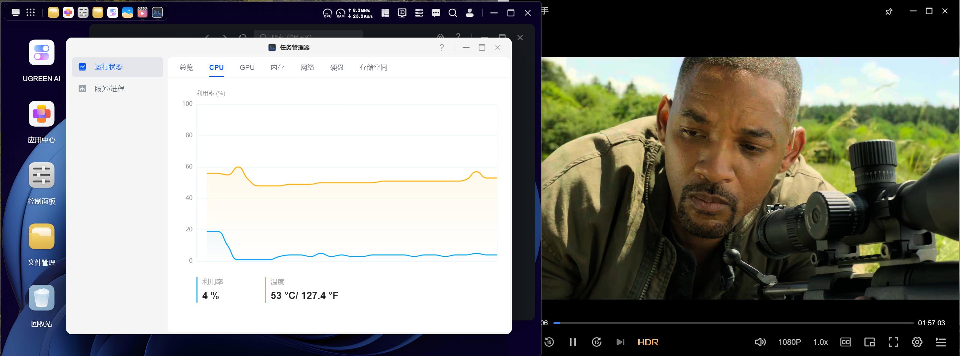Image resolution: width=960 pixels, height=356 pixels.
Task: Pin the video player window on top
Action: coord(889,12)
